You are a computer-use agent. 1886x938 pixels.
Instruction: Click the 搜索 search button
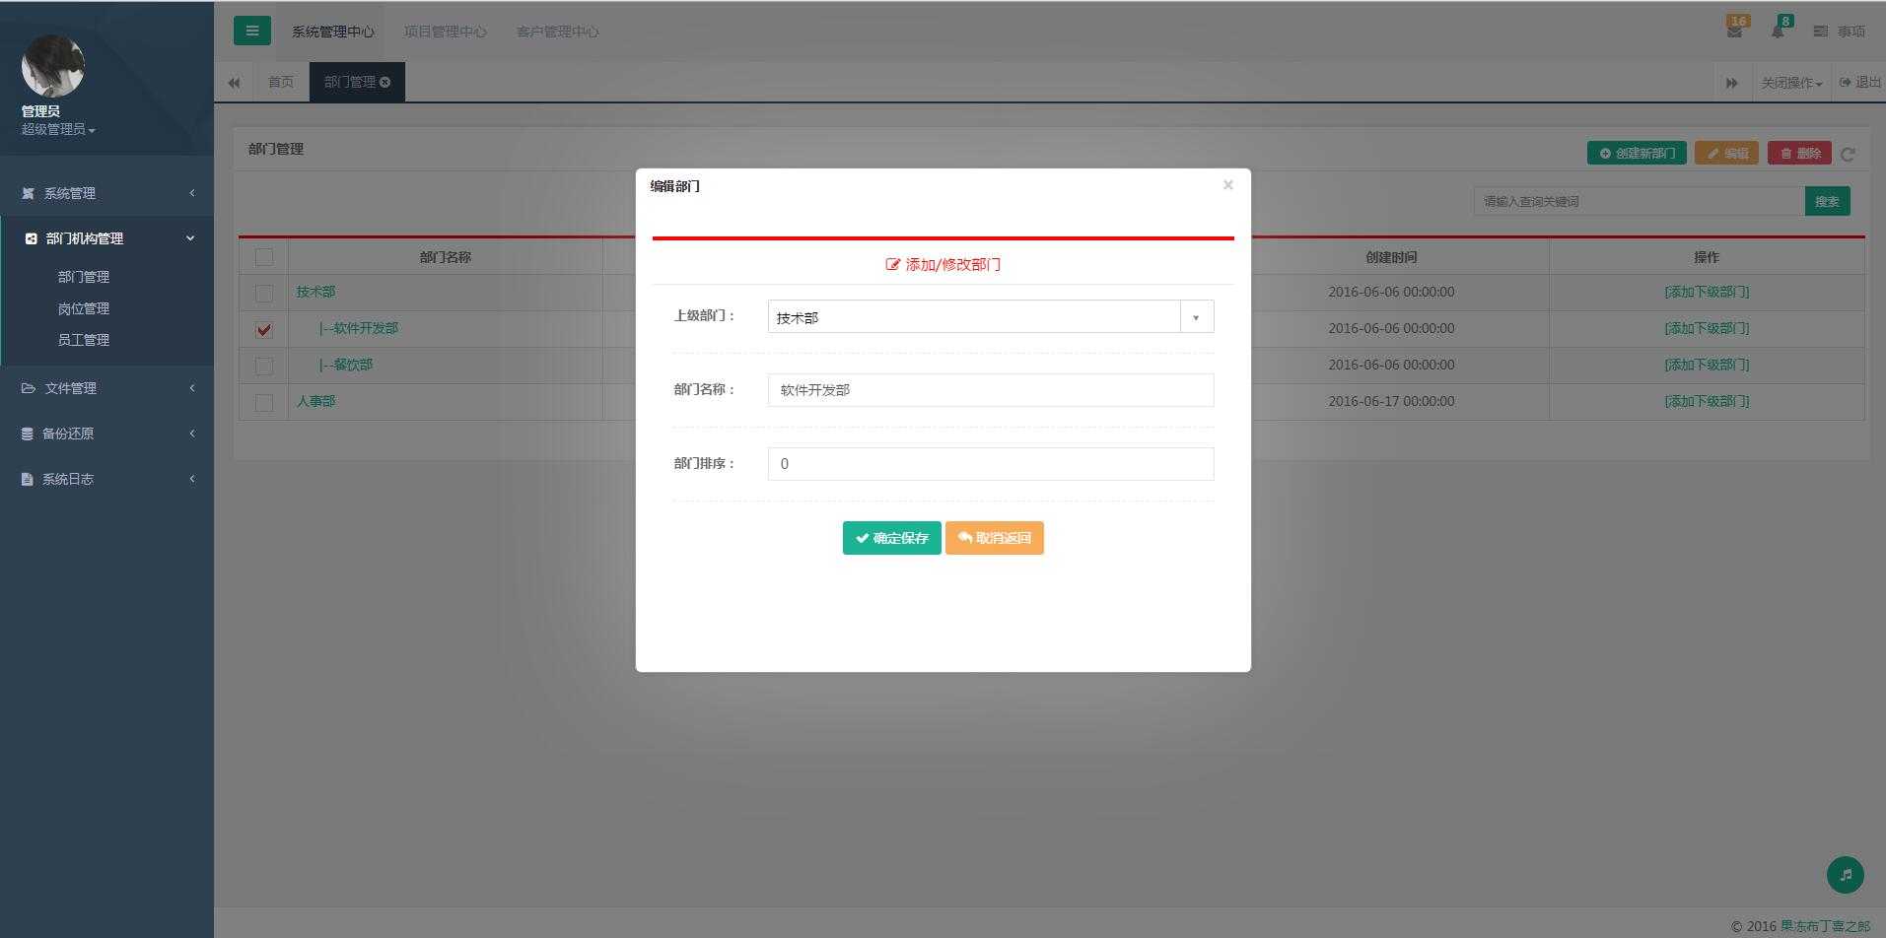[1827, 201]
